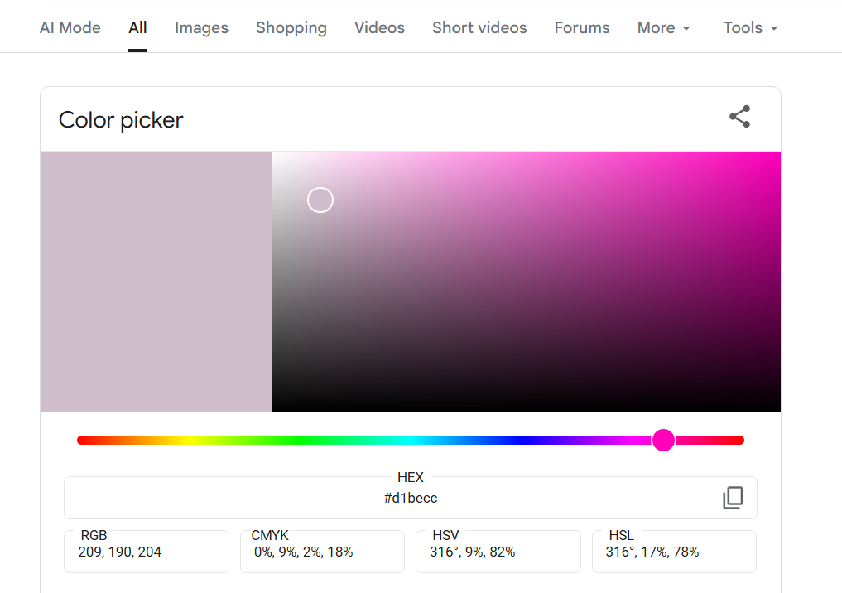Switch to the Forums tab
Image resolution: width=842 pixels, height=593 pixels.
(581, 27)
